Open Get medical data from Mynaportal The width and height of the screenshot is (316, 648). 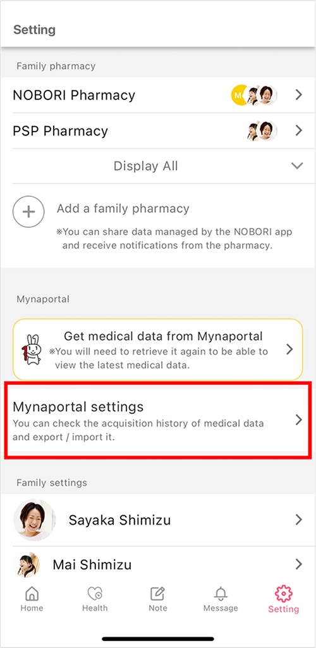157,349
